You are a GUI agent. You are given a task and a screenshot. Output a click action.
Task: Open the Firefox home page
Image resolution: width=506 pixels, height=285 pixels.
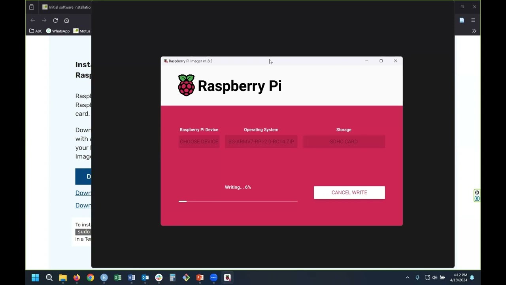click(x=66, y=20)
